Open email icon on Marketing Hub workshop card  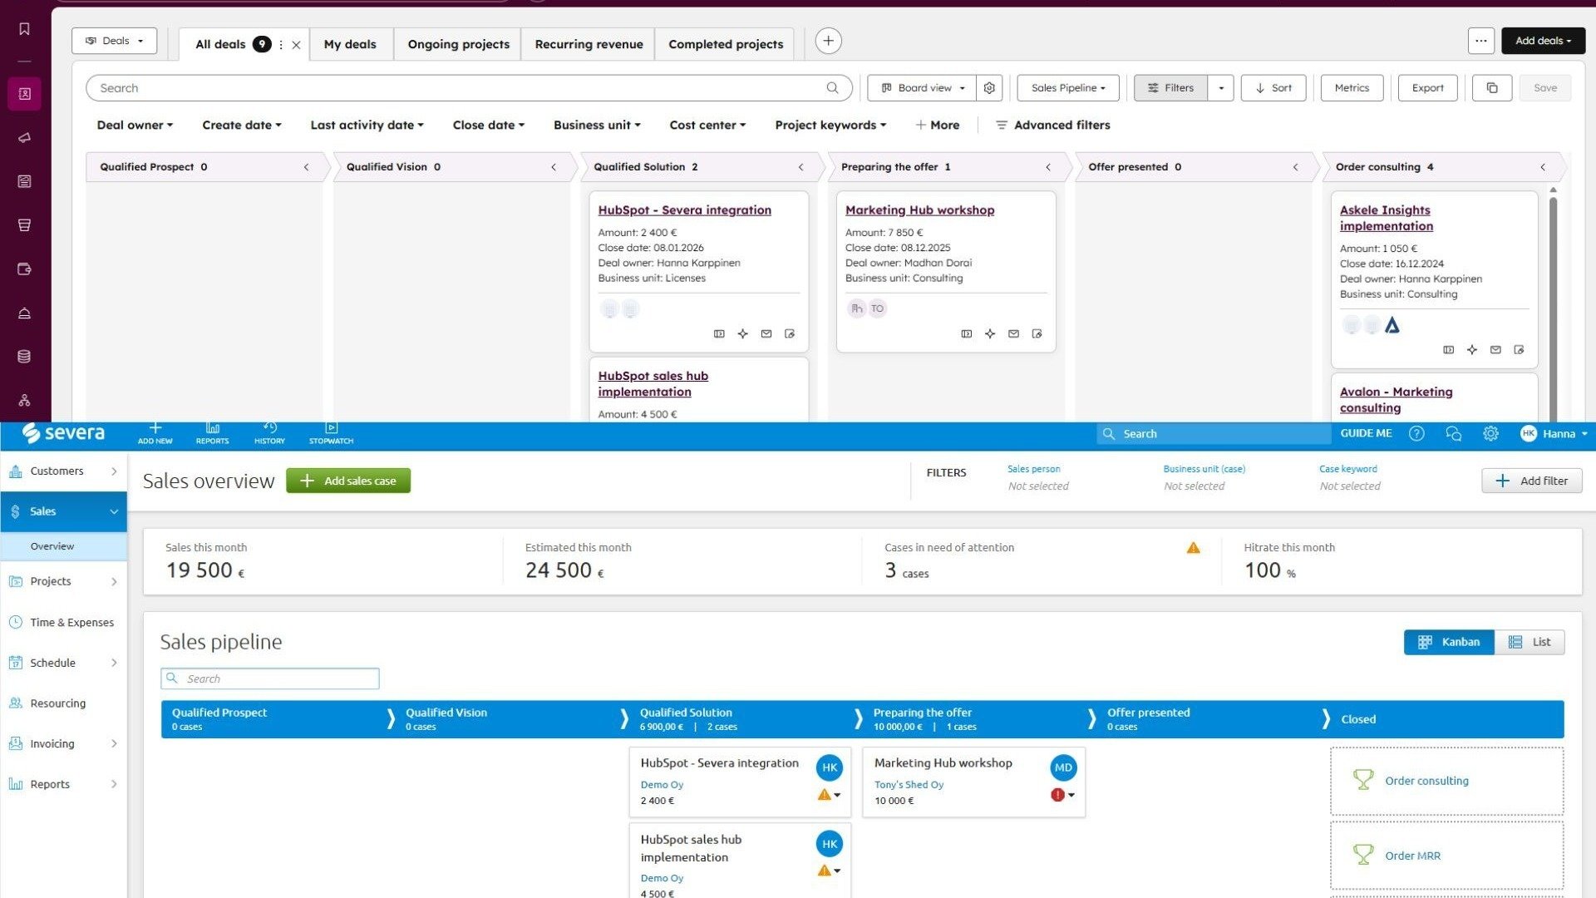pos(1013,333)
